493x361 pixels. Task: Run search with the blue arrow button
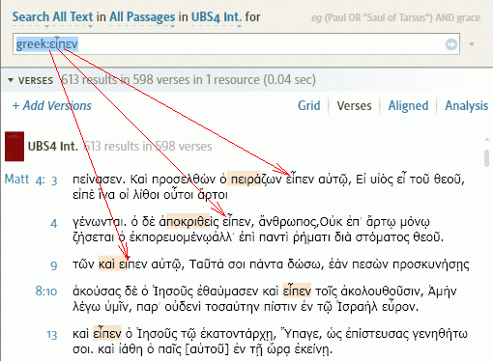(x=451, y=44)
